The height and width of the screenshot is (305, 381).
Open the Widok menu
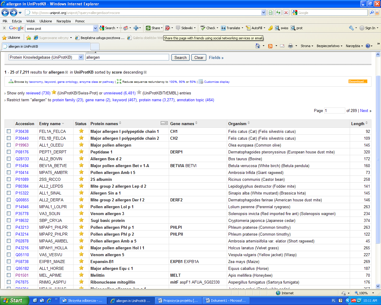pyautogui.click(x=31, y=21)
